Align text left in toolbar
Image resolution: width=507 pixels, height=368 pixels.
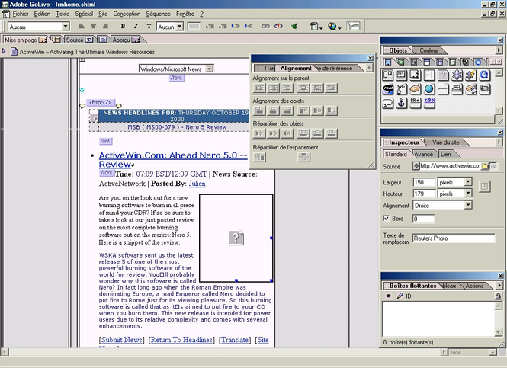tap(81, 26)
